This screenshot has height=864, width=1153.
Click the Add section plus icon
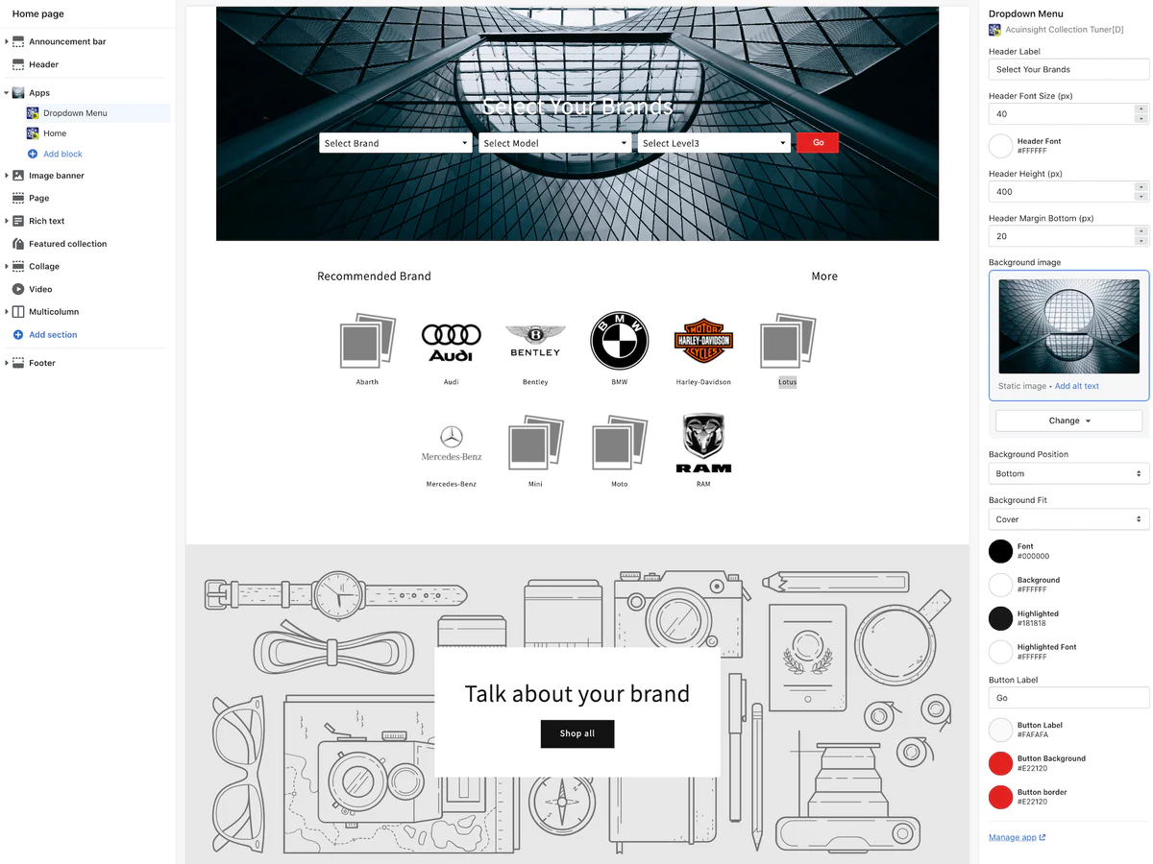tap(18, 334)
